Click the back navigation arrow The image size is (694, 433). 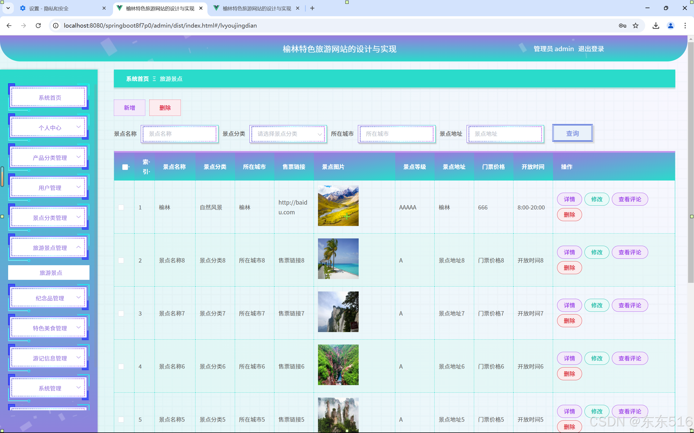[x=9, y=25]
